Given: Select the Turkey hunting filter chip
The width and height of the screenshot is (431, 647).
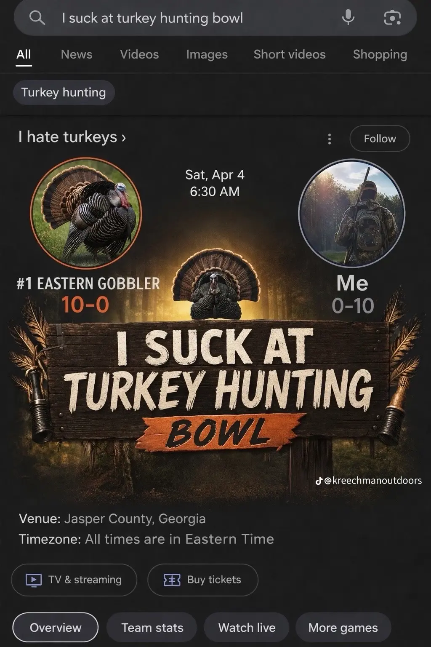Looking at the screenshot, I should (64, 92).
